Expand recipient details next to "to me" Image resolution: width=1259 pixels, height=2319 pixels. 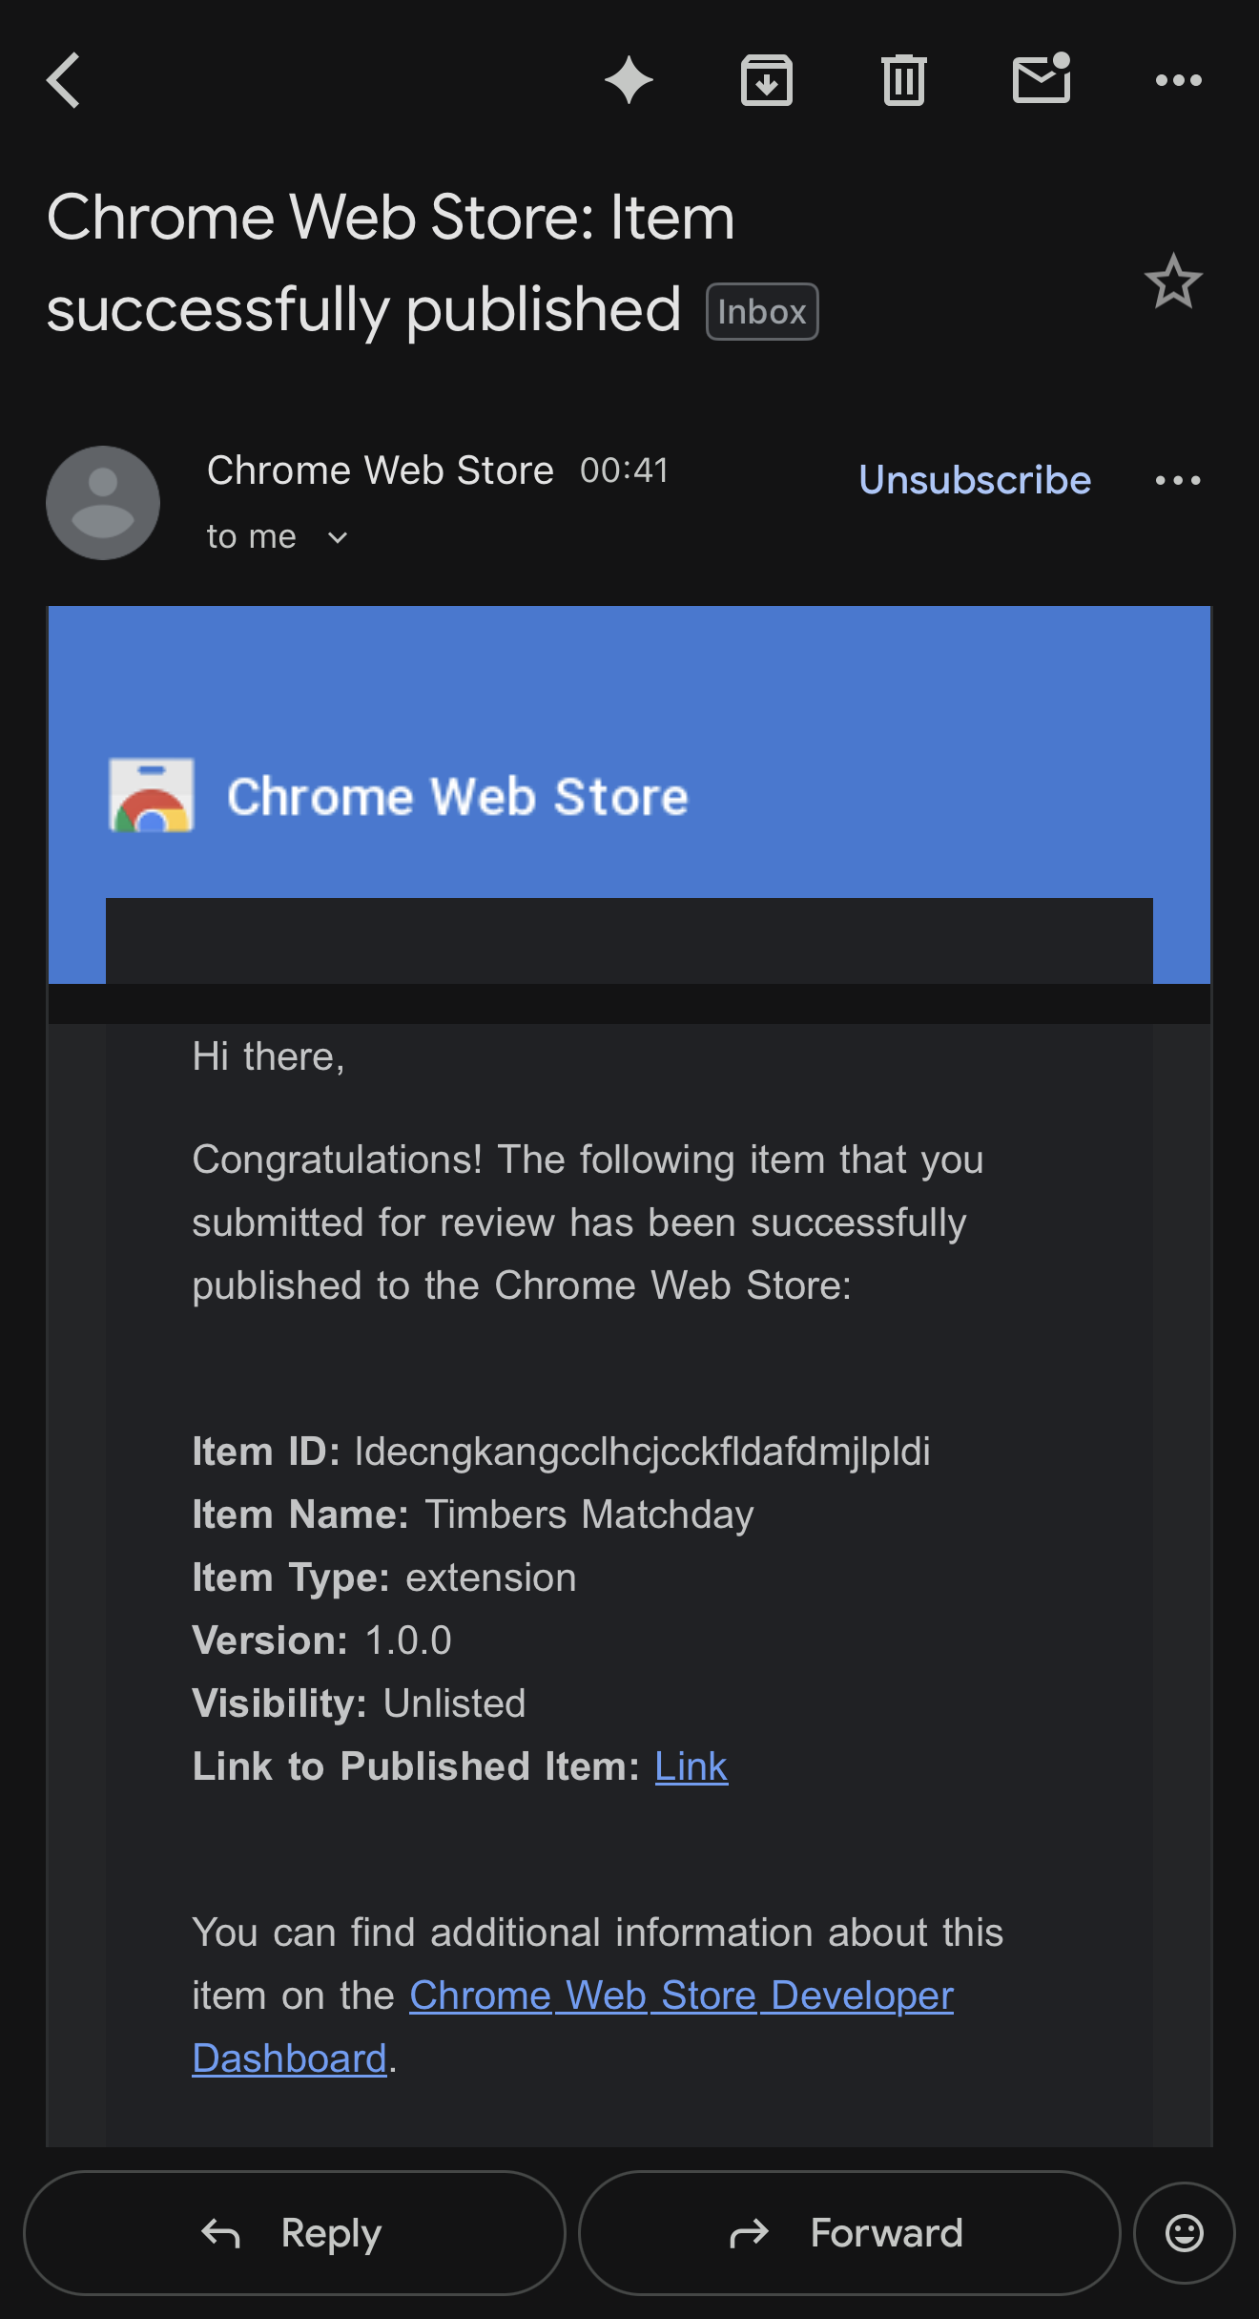338,538
